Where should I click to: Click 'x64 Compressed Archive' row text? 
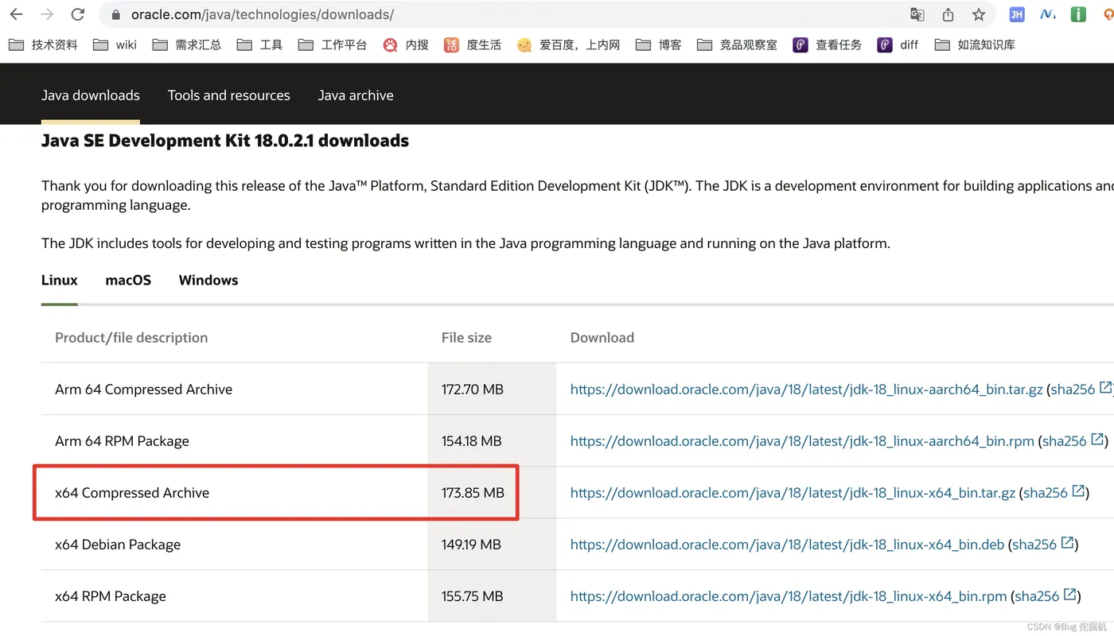tap(132, 493)
